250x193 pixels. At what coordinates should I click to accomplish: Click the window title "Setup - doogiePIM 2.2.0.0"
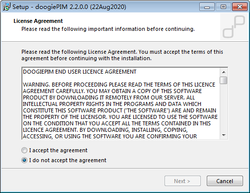coord(69,7)
